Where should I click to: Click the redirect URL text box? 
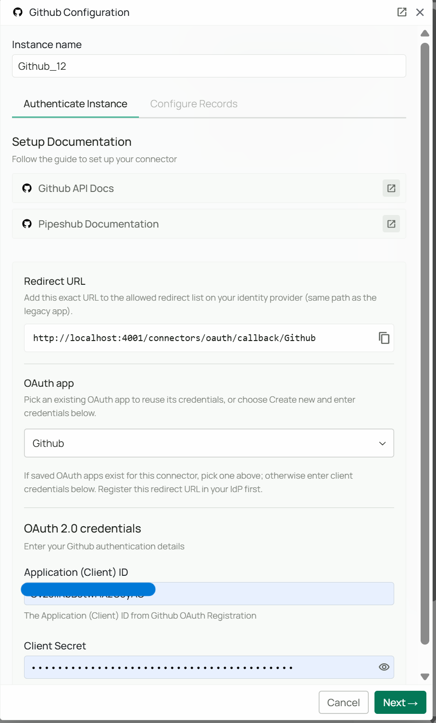(209, 338)
